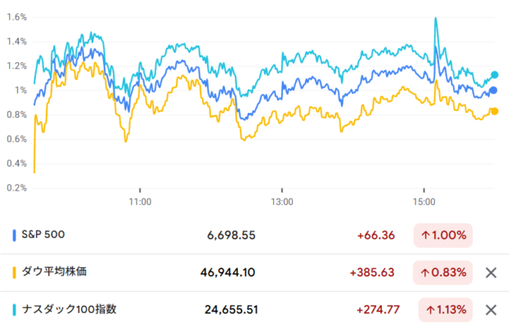Click the S&P 500 ↑1.00% badge
Image resolution: width=516 pixels, height=327 pixels.
pos(443,235)
